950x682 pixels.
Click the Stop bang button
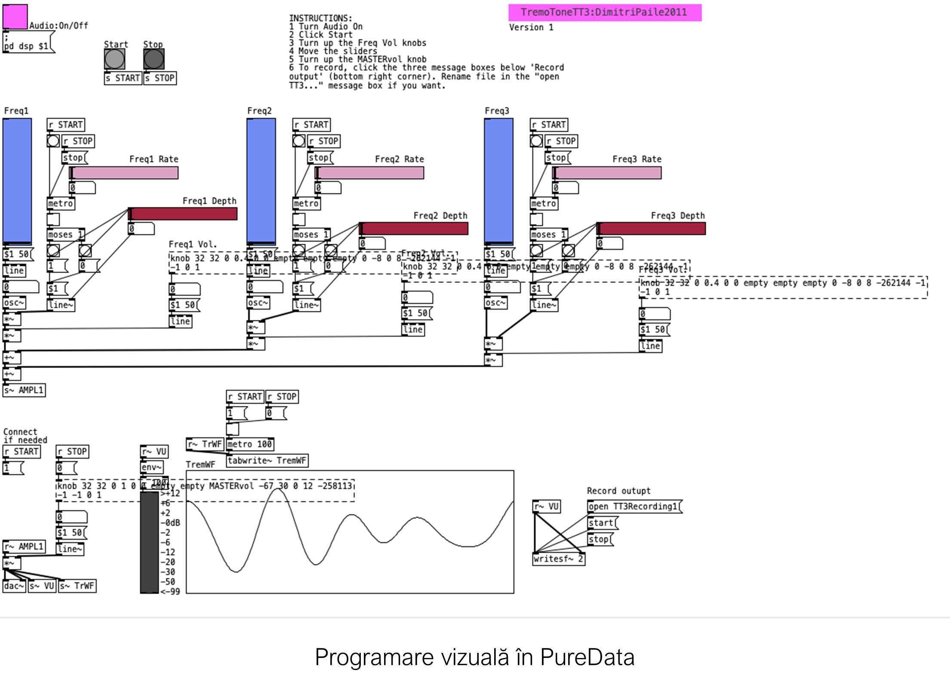click(154, 59)
